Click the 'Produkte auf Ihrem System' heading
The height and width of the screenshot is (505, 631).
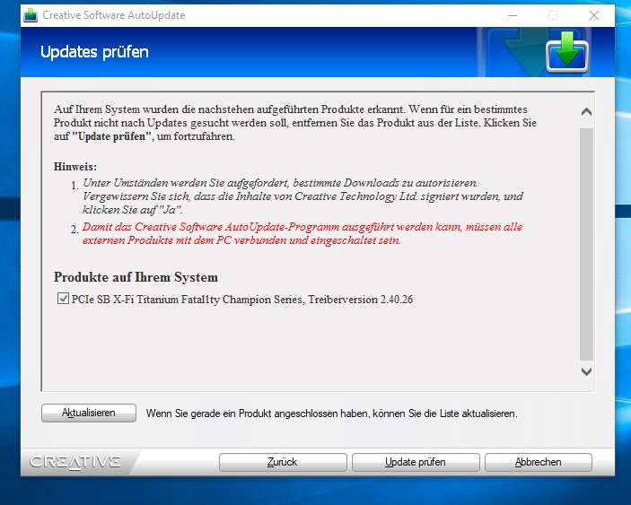tap(136, 277)
